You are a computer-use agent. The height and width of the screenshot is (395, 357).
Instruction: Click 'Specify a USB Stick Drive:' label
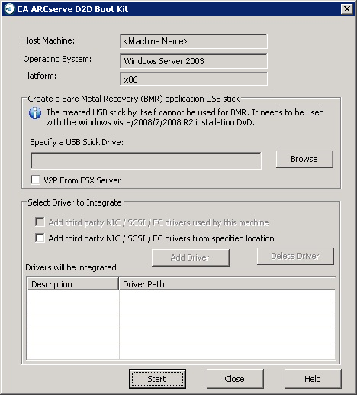[77, 142]
